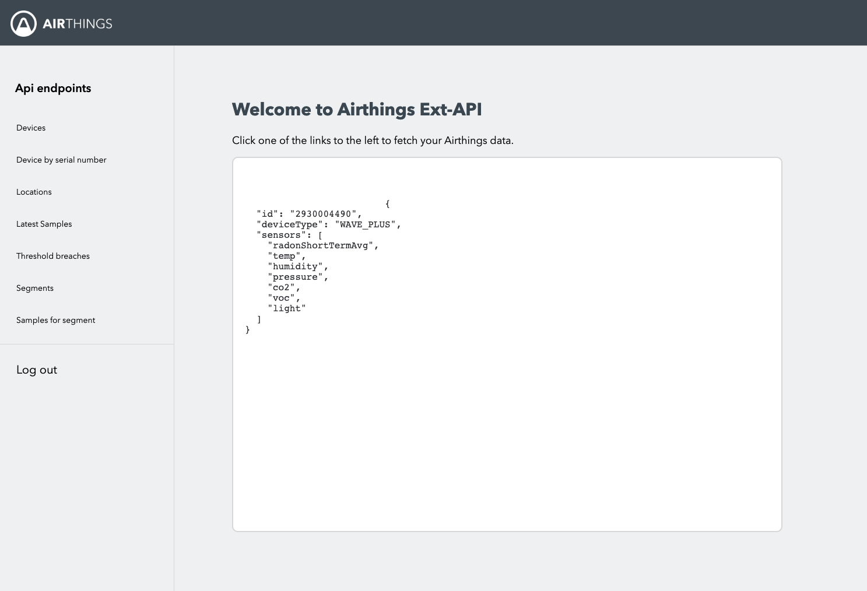Click the "co2" sensor entry
The image size is (867, 591).
284,287
